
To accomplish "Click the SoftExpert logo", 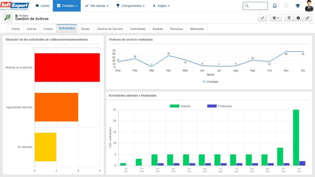I will 15,5.
